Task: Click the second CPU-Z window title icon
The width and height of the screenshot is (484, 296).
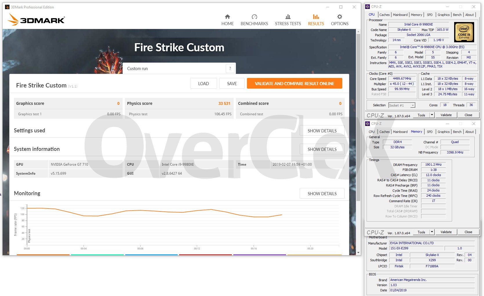Action: tap(367, 124)
